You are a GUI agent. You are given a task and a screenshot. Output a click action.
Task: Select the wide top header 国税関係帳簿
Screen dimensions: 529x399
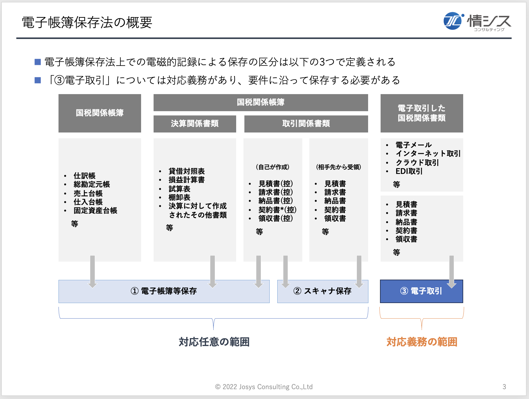pos(261,102)
